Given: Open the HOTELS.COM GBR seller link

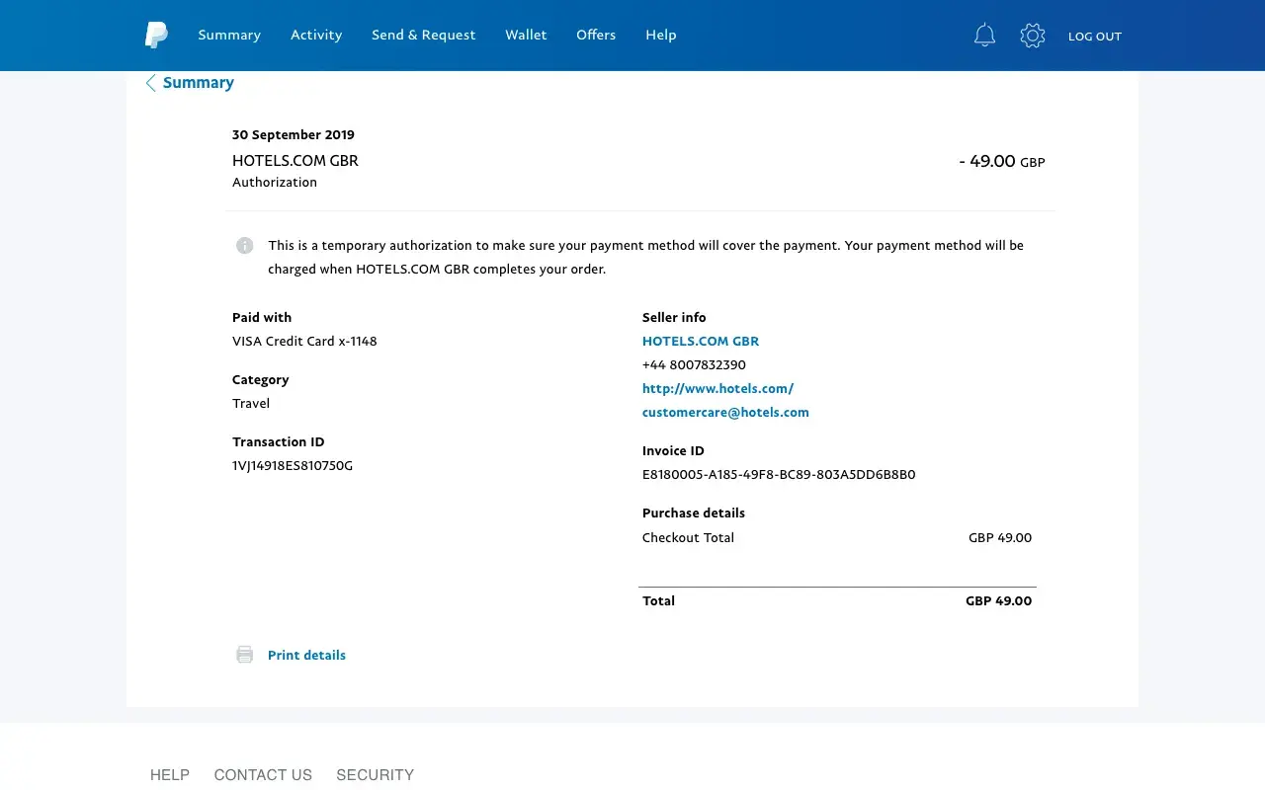Looking at the screenshot, I should (701, 342).
